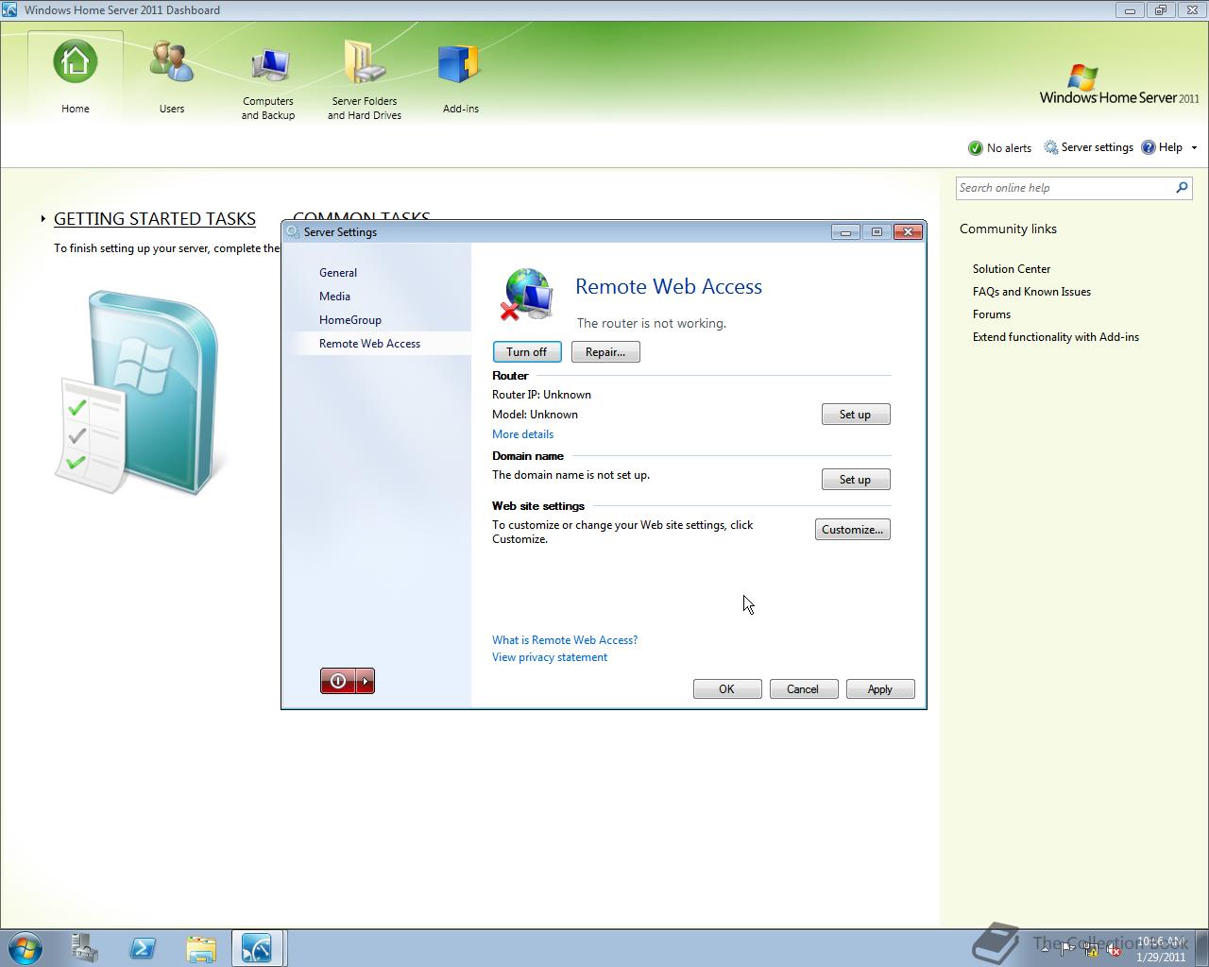Screen dimensions: 1209x967
Task: Open Windows Explorer taskbar icon
Action: [200, 948]
